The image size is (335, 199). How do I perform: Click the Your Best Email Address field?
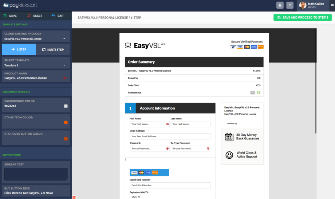pos(170,137)
